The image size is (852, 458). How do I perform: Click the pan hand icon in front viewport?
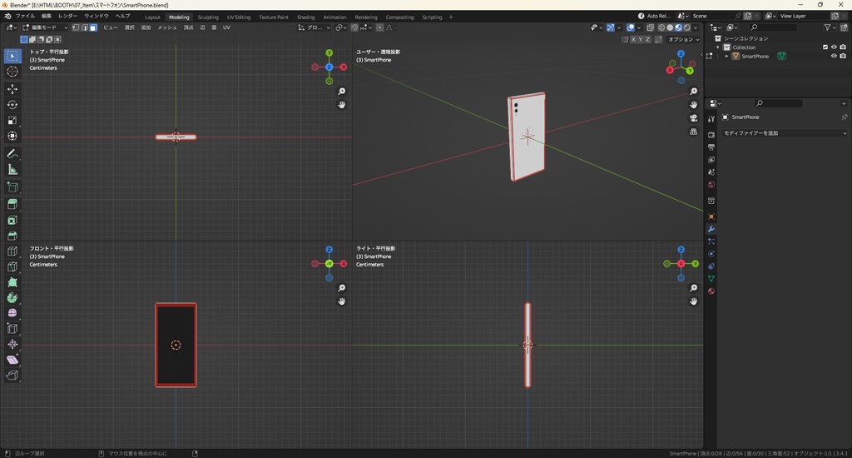click(x=342, y=301)
